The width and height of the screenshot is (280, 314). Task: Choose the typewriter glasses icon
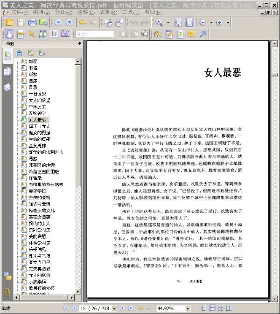(20, 34)
